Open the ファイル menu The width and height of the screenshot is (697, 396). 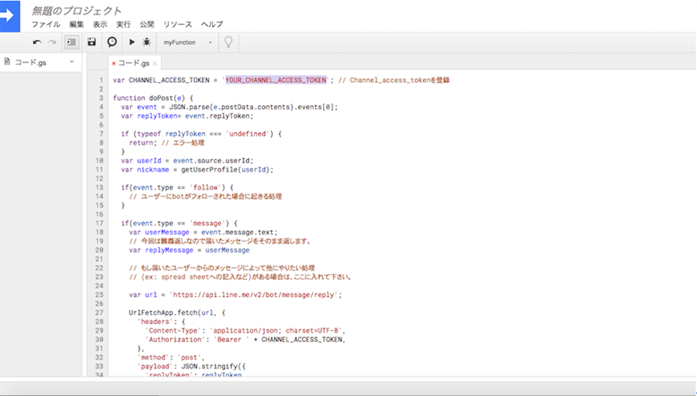[46, 25]
